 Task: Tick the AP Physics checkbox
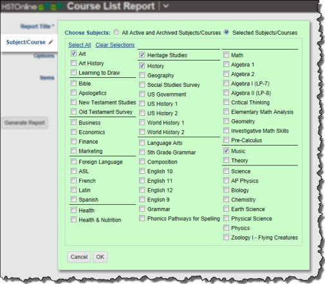(226, 180)
